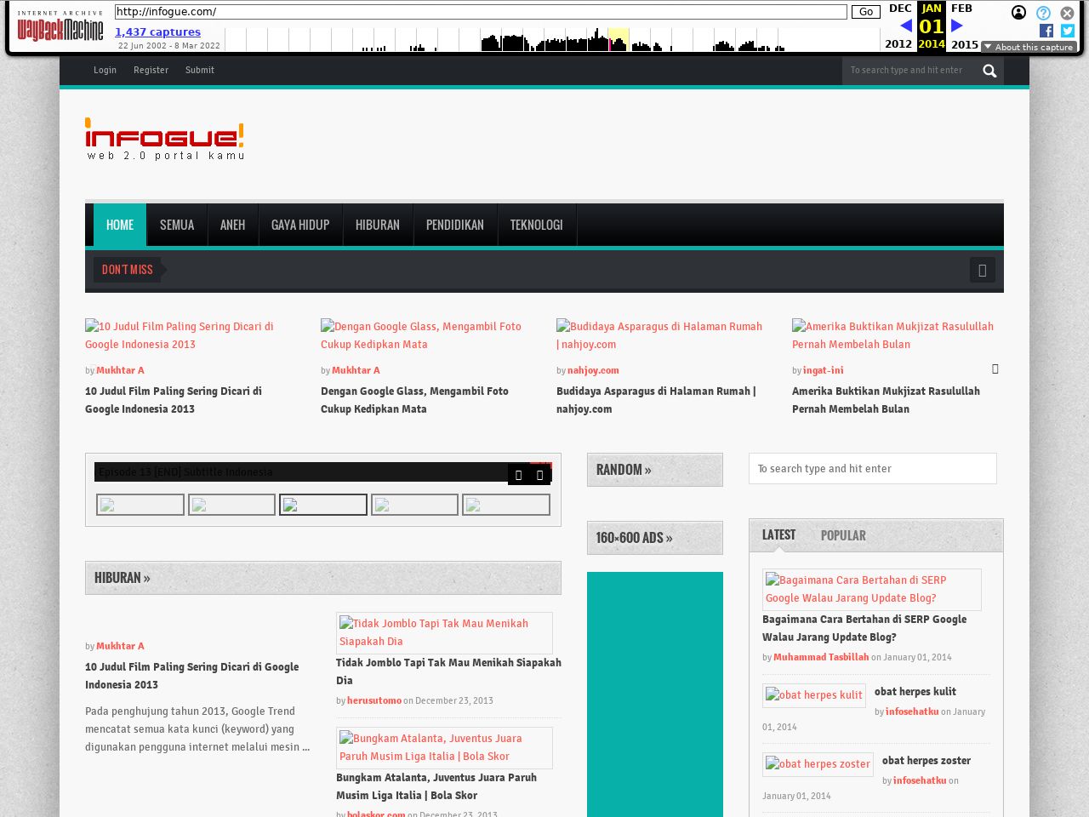Image resolution: width=1089 pixels, height=817 pixels.
Task: Share capture on Twitter
Action: pos(1068,31)
